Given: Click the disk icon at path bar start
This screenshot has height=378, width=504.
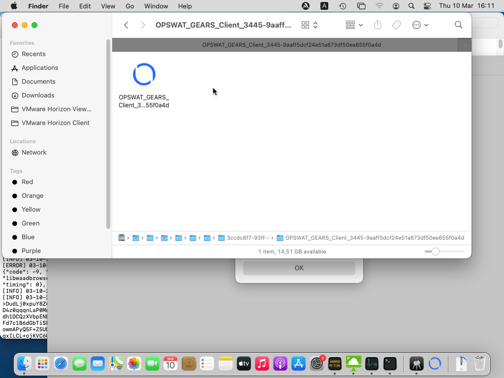Looking at the screenshot, I should click(x=122, y=238).
